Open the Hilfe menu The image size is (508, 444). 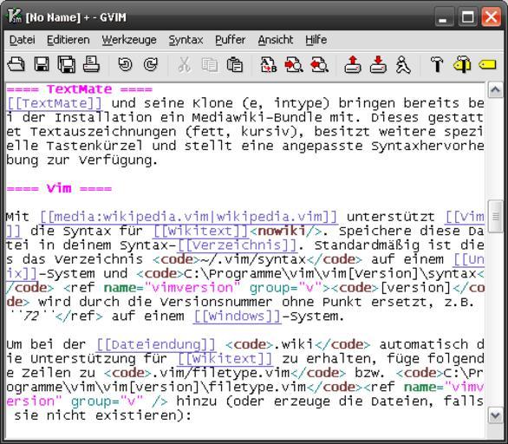(316, 40)
